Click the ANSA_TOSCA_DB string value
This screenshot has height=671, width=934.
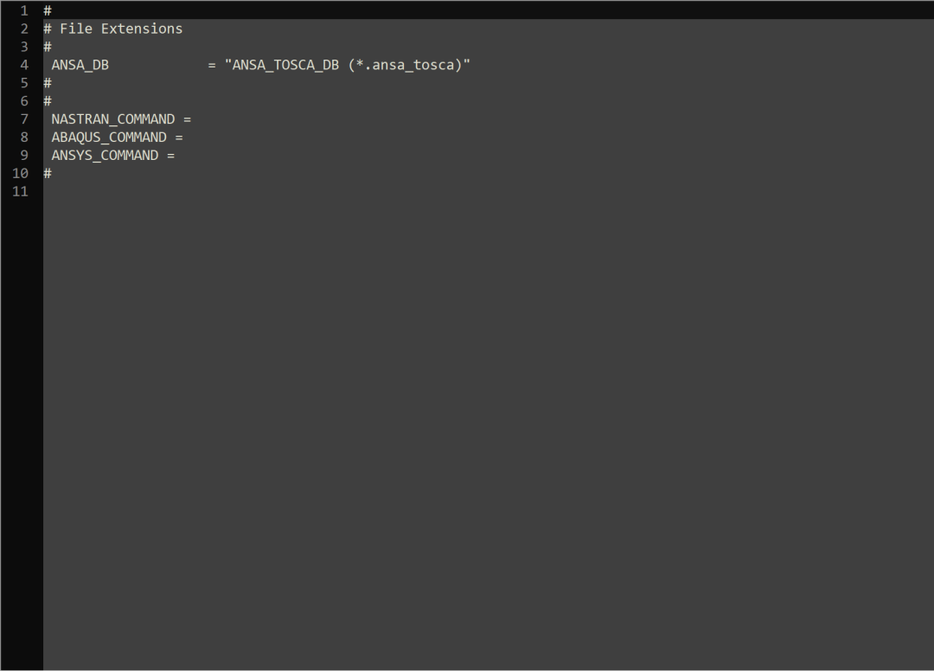pyautogui.click(x=348, y=65)
